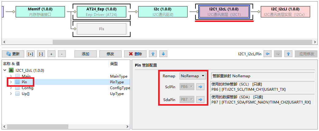Jump to SdaPin PB7 via arrow button
The height and width of the screenshot is (131, 319).
click(200, 100)
